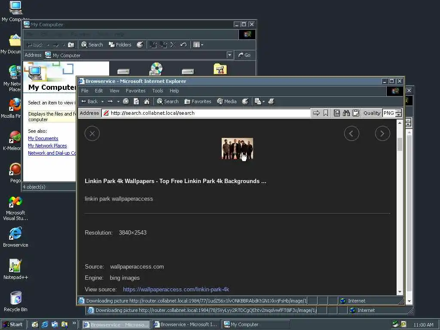Change Quality PNG stepper value
This screenshot has width=440, height=330.
[398, 113]
